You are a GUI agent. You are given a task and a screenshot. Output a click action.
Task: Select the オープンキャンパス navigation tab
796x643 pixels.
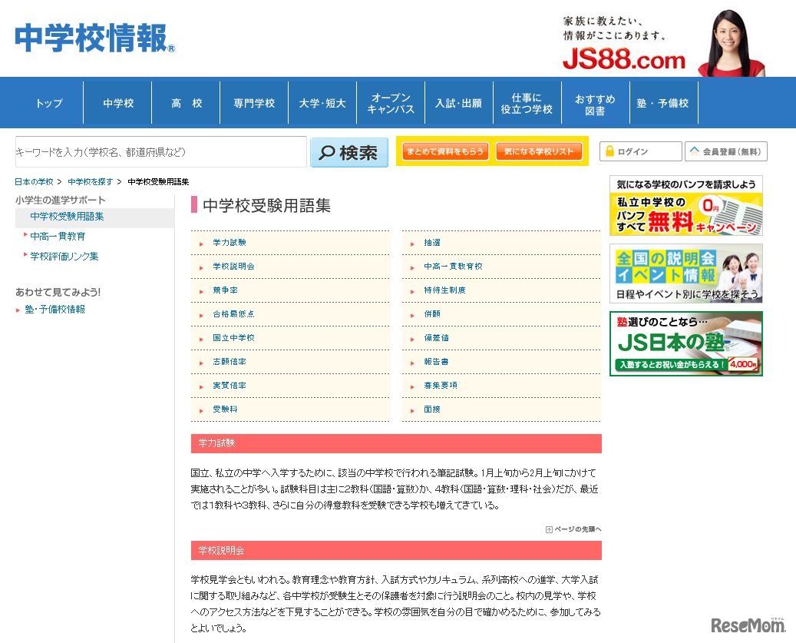pyautogui.click(x=390, y=102)
